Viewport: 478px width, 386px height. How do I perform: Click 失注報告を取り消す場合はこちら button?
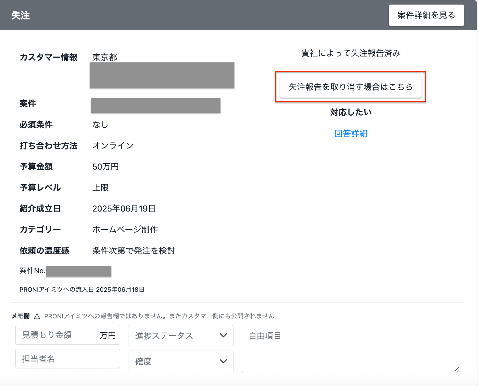350,87
